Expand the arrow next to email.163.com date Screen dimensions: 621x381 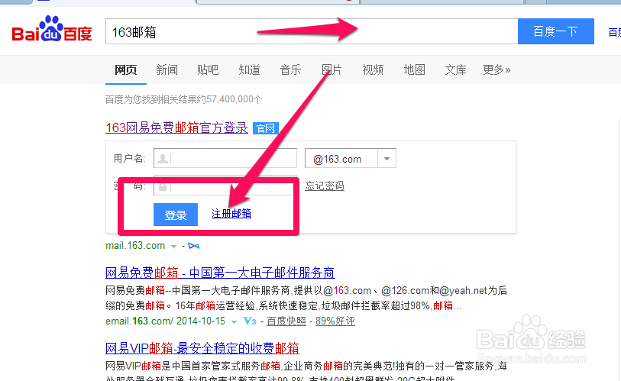pos(234,321)
